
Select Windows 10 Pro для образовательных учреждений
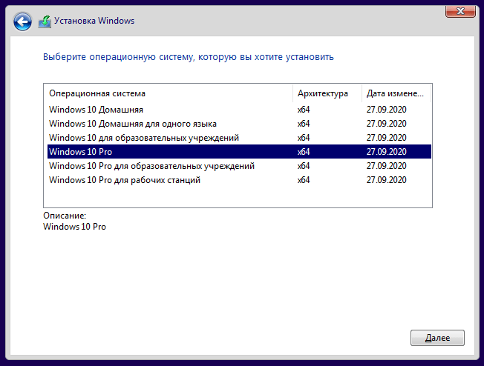[x=239, y=166]
